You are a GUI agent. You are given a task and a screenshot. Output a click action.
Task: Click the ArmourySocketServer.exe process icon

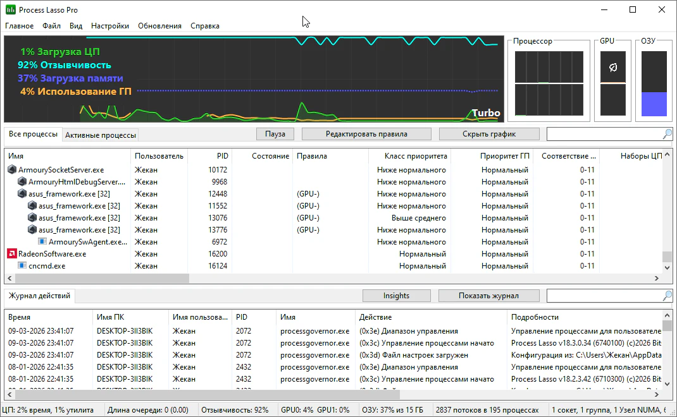coord(12,169)
